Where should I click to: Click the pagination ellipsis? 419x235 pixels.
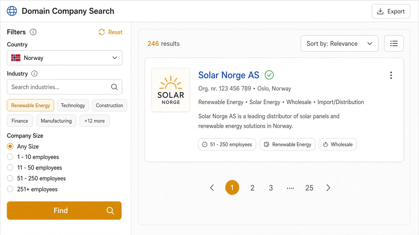[290, 188]
